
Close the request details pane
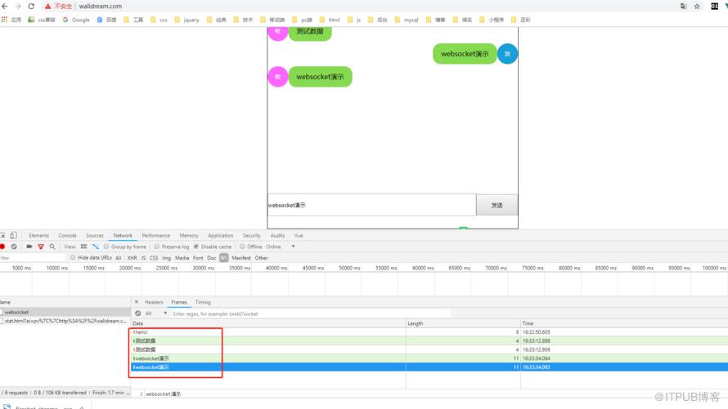[x=137, y=302]
